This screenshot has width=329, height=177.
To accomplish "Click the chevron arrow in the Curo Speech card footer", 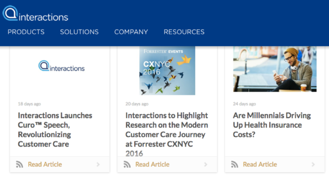I will click(98, 164).
